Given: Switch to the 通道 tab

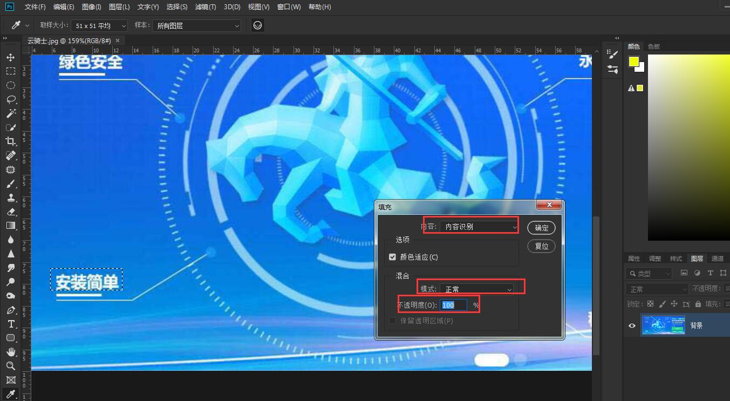Looking at the screenshot, I should [717, 259].
